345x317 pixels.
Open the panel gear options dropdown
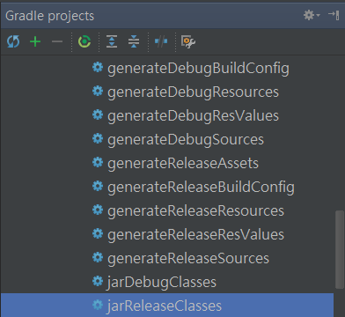312,15
